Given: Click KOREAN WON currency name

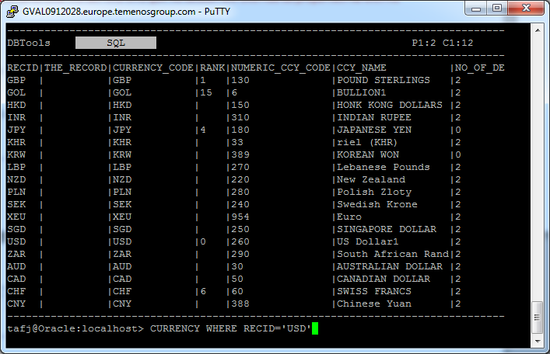Looking at the screenshot, I should pyautogui.click(x=368, y=154).
